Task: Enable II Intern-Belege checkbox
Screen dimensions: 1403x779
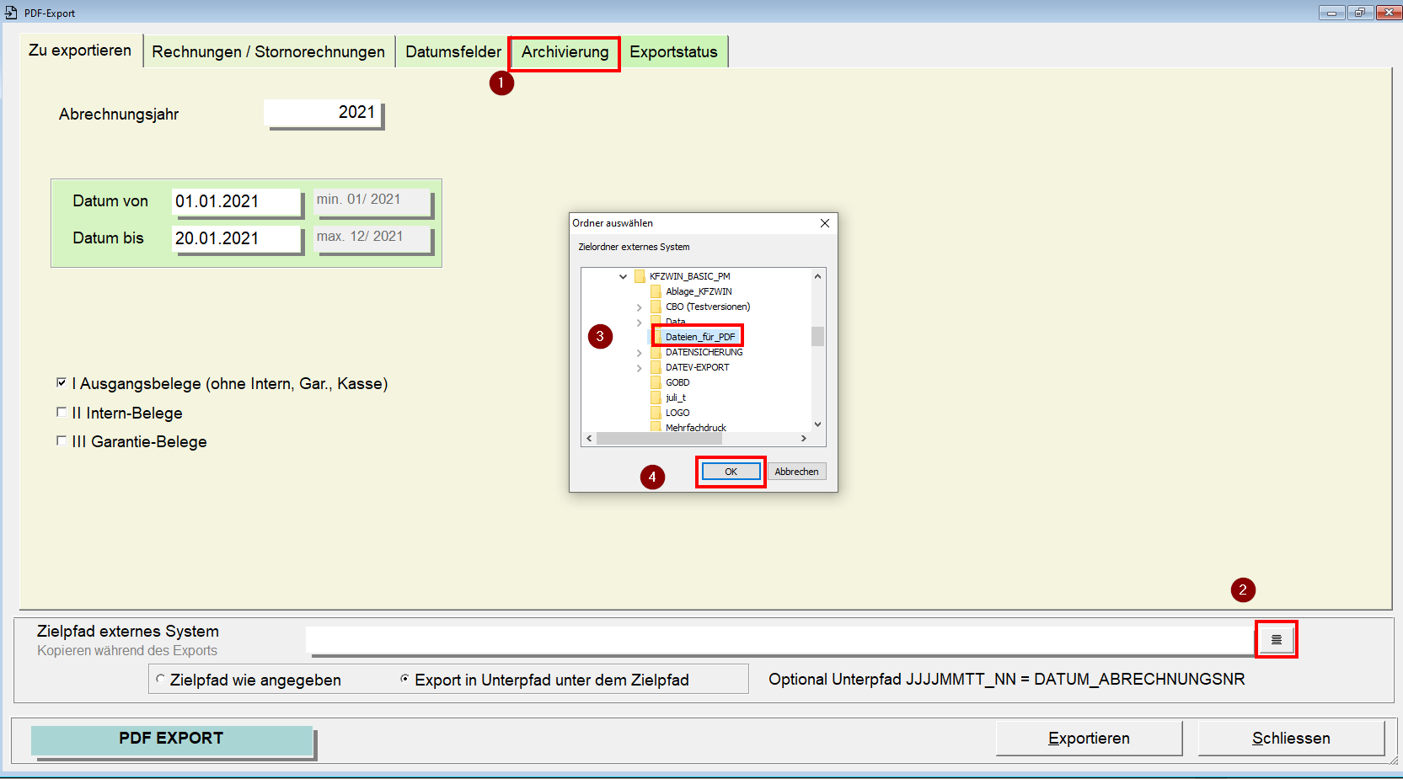Action: pyautogui.click(x=62, y=413)
